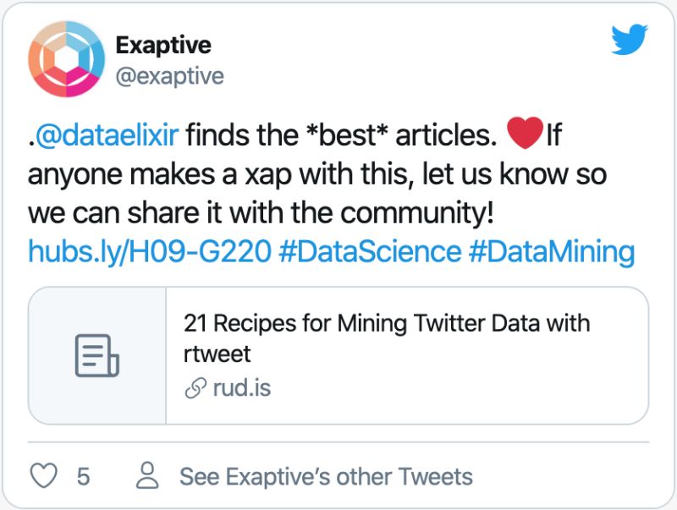Click the Twitter bird logo
Screen dimensions: 677x510
pyautogui.click(x=630, y=40)
